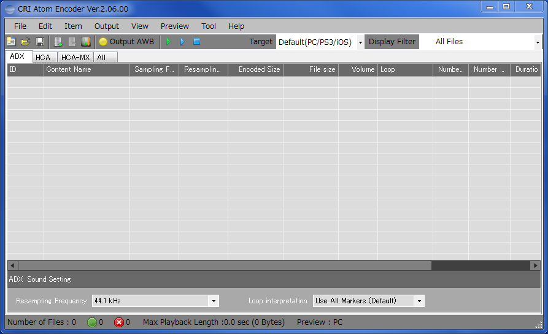Click the Save floppy disk icon
This screenshot has height=334, width=548.
point(40,42)
